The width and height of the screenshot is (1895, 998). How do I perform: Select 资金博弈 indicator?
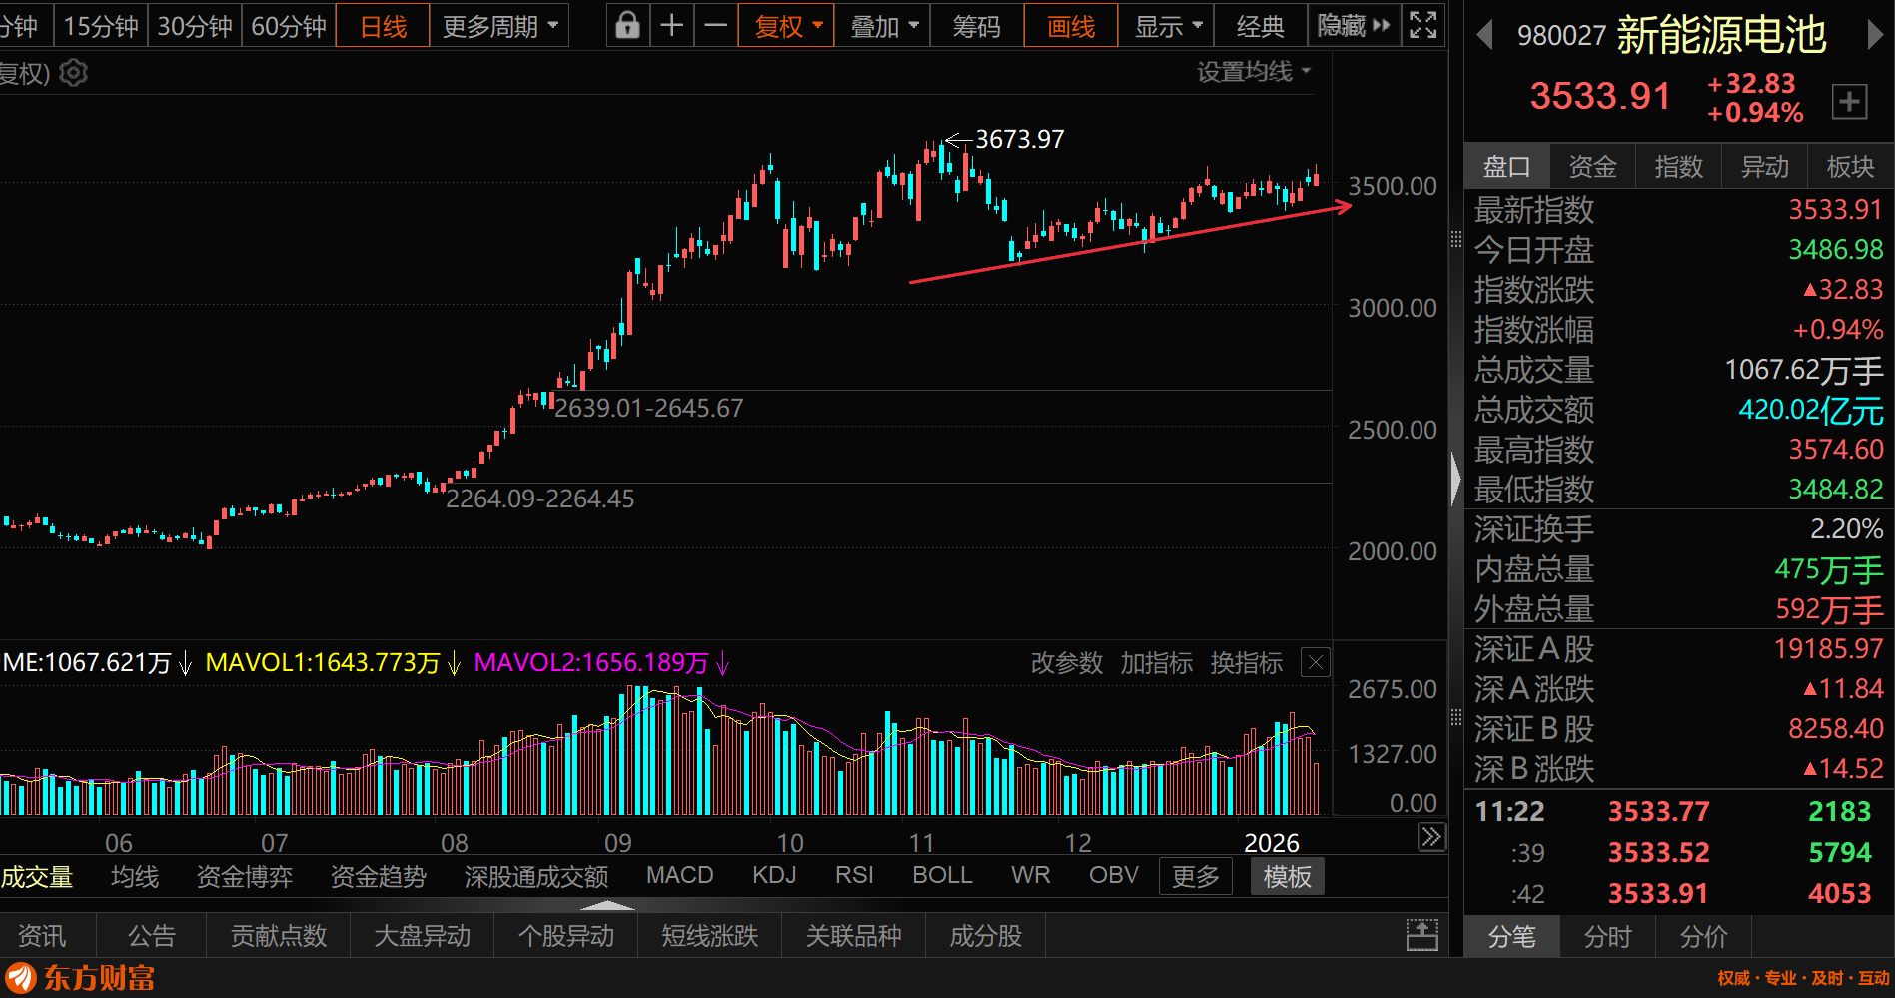(x=245, y=877)
